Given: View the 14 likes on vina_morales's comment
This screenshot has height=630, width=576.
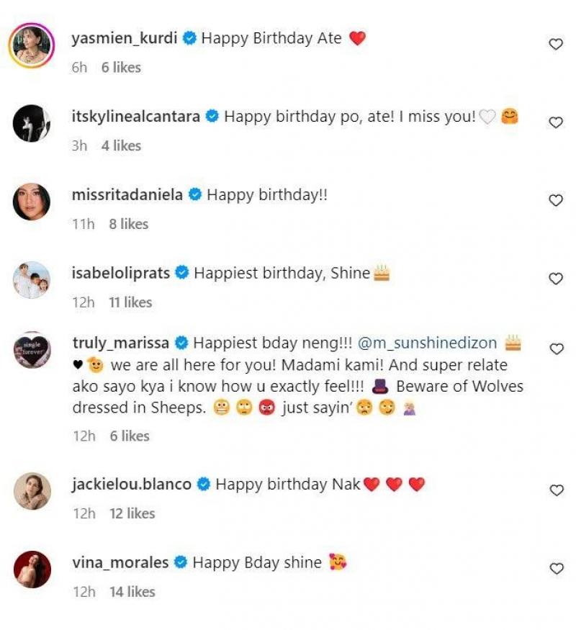Looking at the screenshot, I should pyautogui.click(x=132, y=592).
